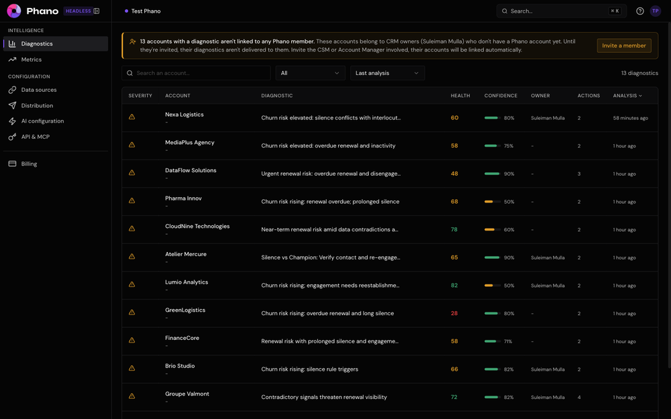671x419 pixels.
Task: Click the severity warning icon for Nexa Logistics
Action: tap(132, 117)
